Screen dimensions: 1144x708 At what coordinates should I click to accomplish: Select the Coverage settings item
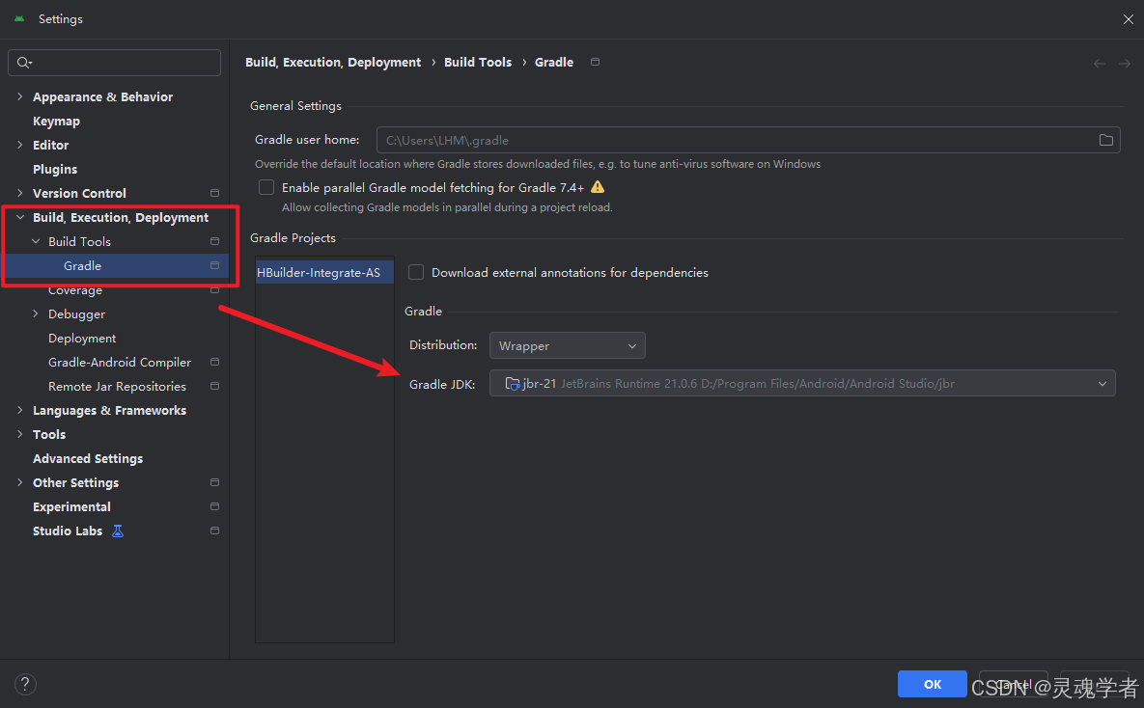[75, 290]
